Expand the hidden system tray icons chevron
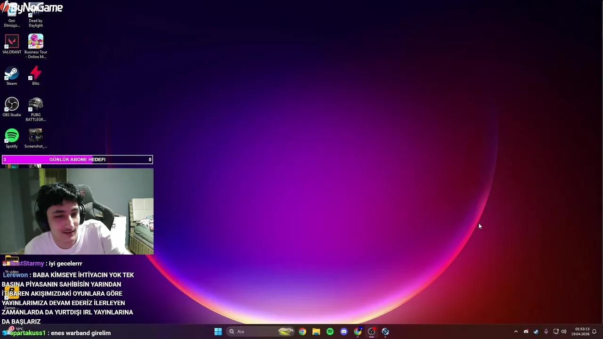 coord(516,331)
